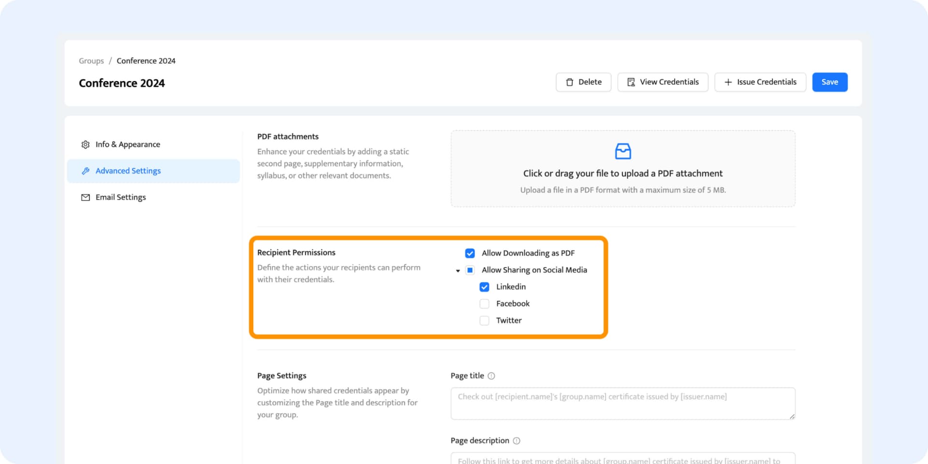Screen dimensions: 928x464
Task: Click the envelope icon for Email Settings
Action: click(x=86, y=197)
